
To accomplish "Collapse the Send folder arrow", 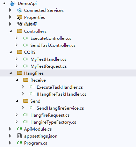I will point(17,101).
